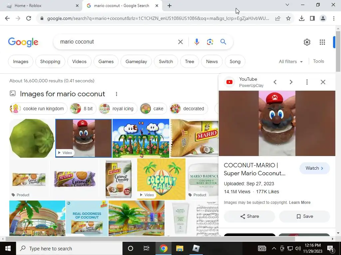Click the taskbar Type here to search box

coord(69,248)
